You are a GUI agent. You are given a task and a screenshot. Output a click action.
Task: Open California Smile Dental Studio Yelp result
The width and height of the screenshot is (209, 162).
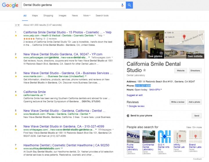(x=67, y=32)
